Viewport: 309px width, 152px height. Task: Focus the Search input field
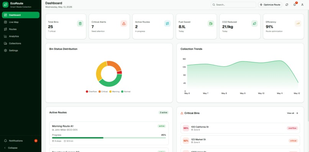click(x=233, y=5)
